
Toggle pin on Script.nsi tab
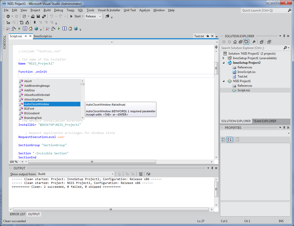click(x=26, y=36)
